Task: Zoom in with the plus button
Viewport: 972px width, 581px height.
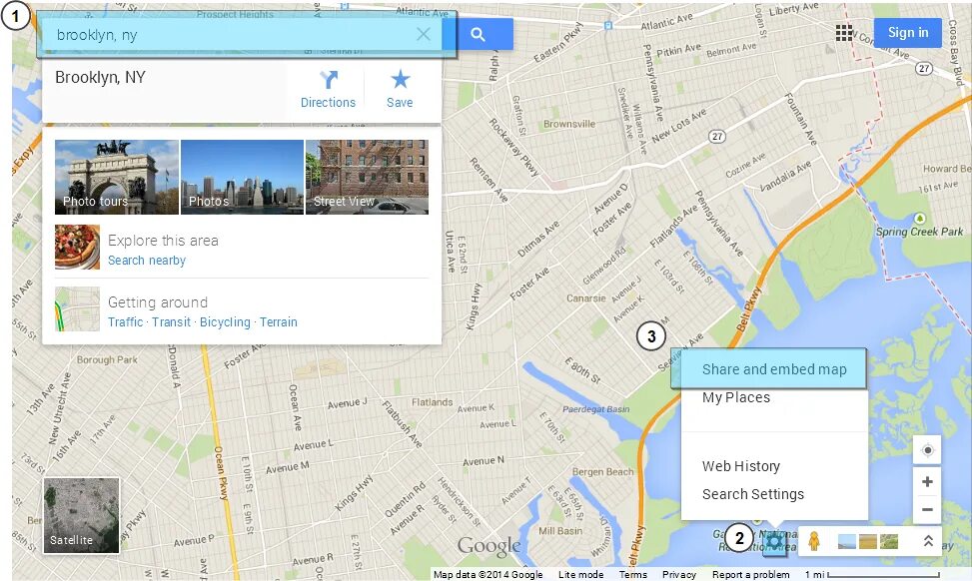Action: coord(927,482)
